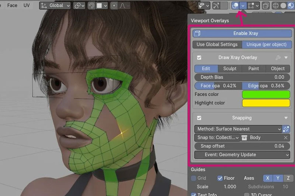Click the Snap offset value field
295x196 pixels.
click(242, 146)
